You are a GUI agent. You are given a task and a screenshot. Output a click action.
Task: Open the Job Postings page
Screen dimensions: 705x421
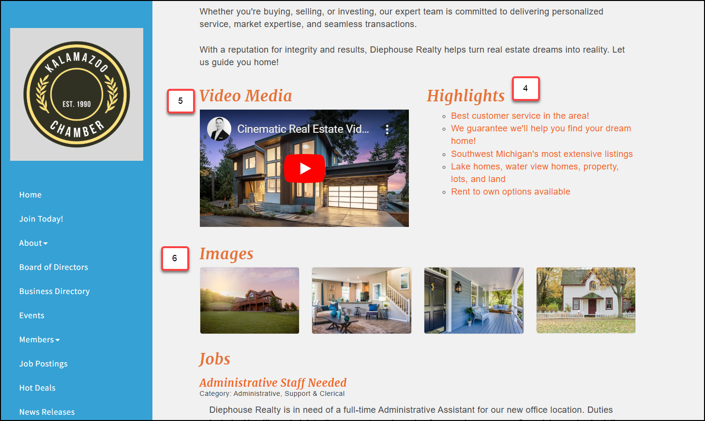click(x=44, y=364)
